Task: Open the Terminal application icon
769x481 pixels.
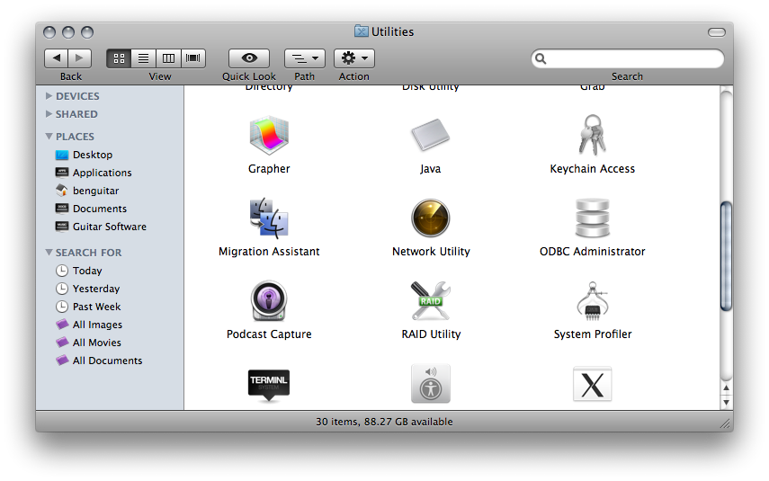Action: coord(269,386)
